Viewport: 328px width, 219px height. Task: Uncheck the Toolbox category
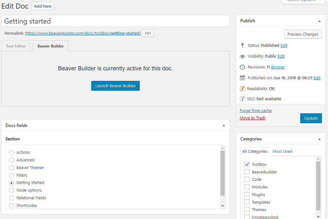(x=247, y=164)
